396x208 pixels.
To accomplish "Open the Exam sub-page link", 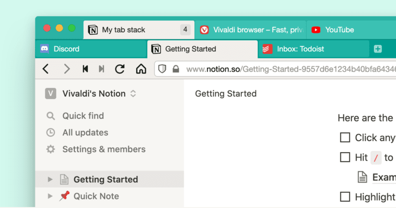I will tap(384, 177).
